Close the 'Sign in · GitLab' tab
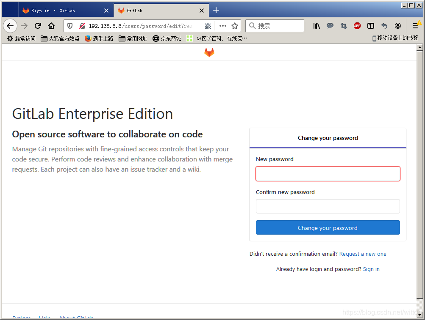This screenshot has width=425, height=320. coord(106,11)
